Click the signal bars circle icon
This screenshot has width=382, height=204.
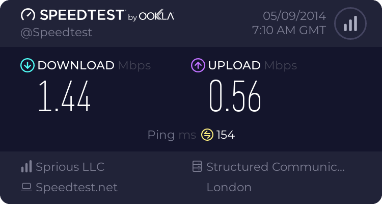click(349, 23)
